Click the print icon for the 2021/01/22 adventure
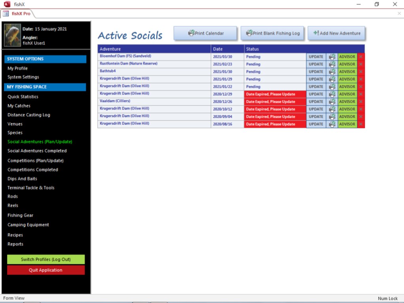Viewport: 404px width, 303px height. coord(332,87)
